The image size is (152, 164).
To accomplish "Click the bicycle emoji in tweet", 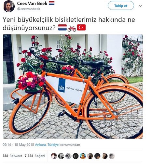I will 72,29.
